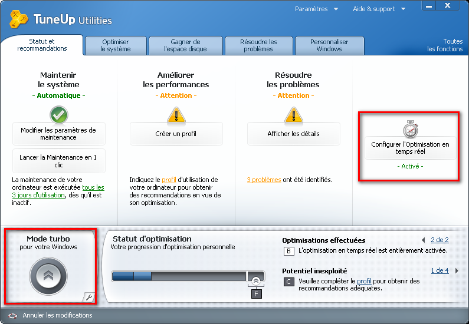Screen dimensions: 469x324
Task: Open Mode turbo wrench settings icon
Action: (88, 297)
